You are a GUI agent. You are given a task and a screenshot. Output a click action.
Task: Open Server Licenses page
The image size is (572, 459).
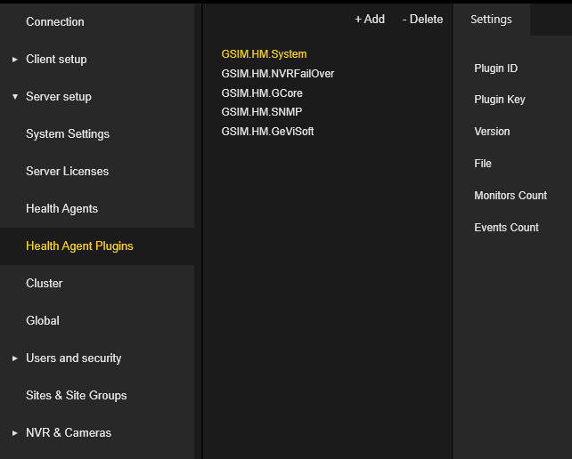[67, 171]
